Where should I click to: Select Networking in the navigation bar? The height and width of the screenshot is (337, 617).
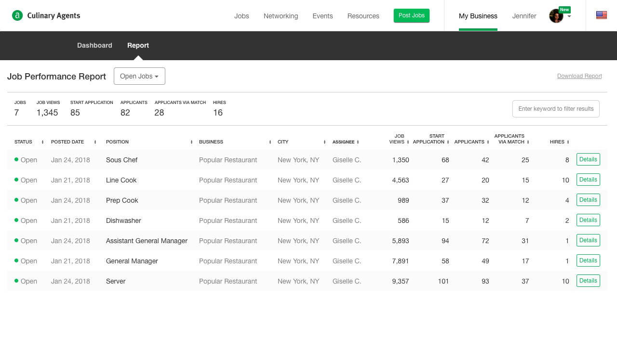pyautogui.click(x=281, y=16)
